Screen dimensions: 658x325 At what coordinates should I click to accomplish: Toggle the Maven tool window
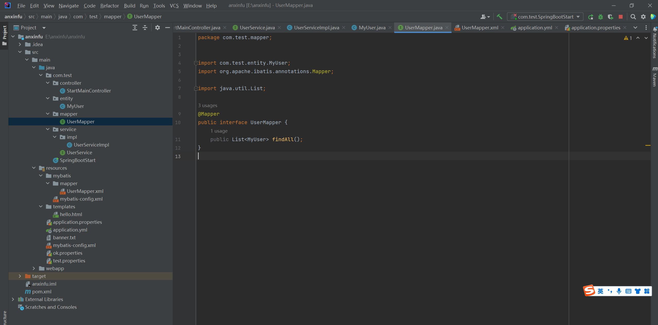point(655,76)
